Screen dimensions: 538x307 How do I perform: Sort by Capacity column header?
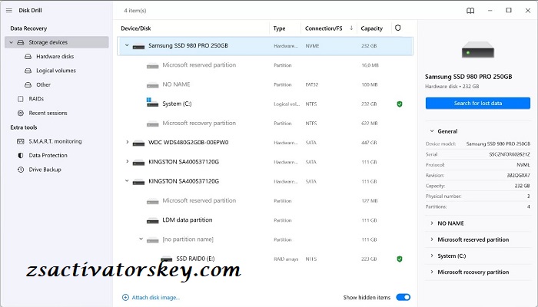coord(371,28)
